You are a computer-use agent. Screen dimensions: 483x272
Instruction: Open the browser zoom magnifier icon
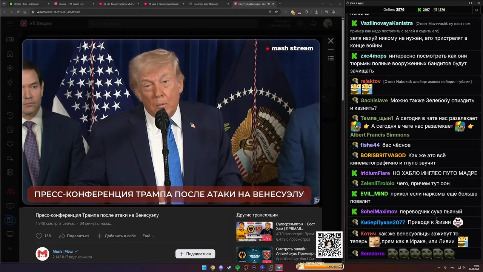(270, 12)
